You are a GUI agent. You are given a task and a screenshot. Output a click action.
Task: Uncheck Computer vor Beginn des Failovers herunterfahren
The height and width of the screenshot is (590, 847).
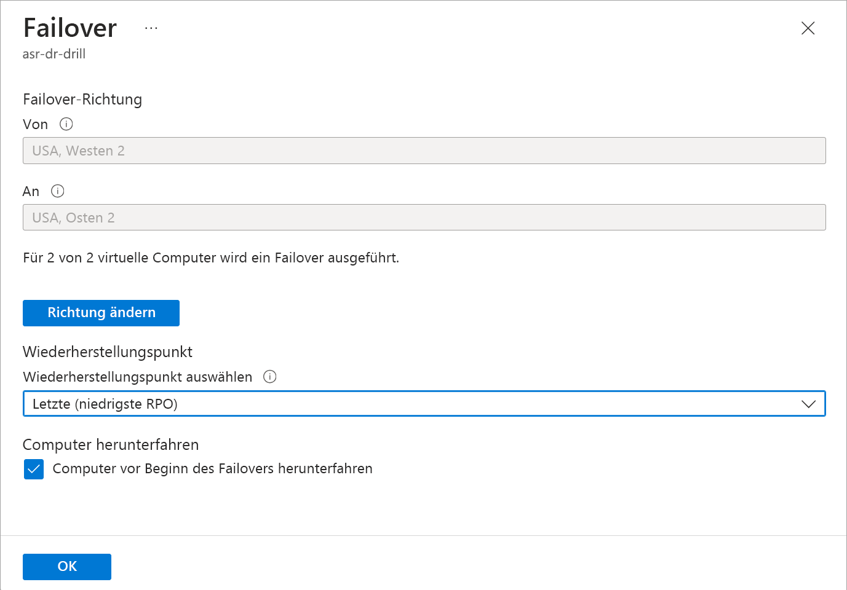click(34, 469)
